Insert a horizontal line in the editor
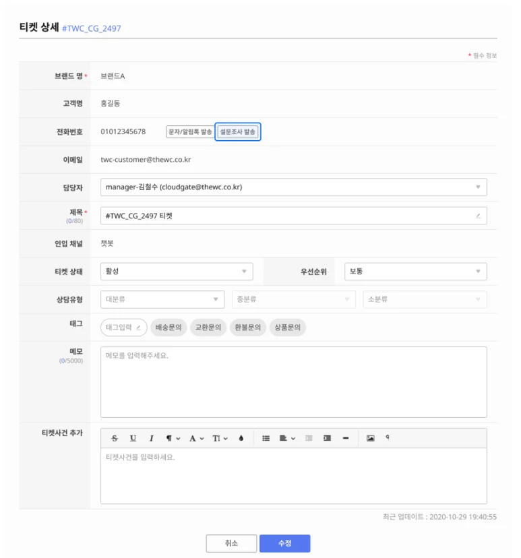The height and width of the screenshot is (558, 521). (x=345, y=438)
